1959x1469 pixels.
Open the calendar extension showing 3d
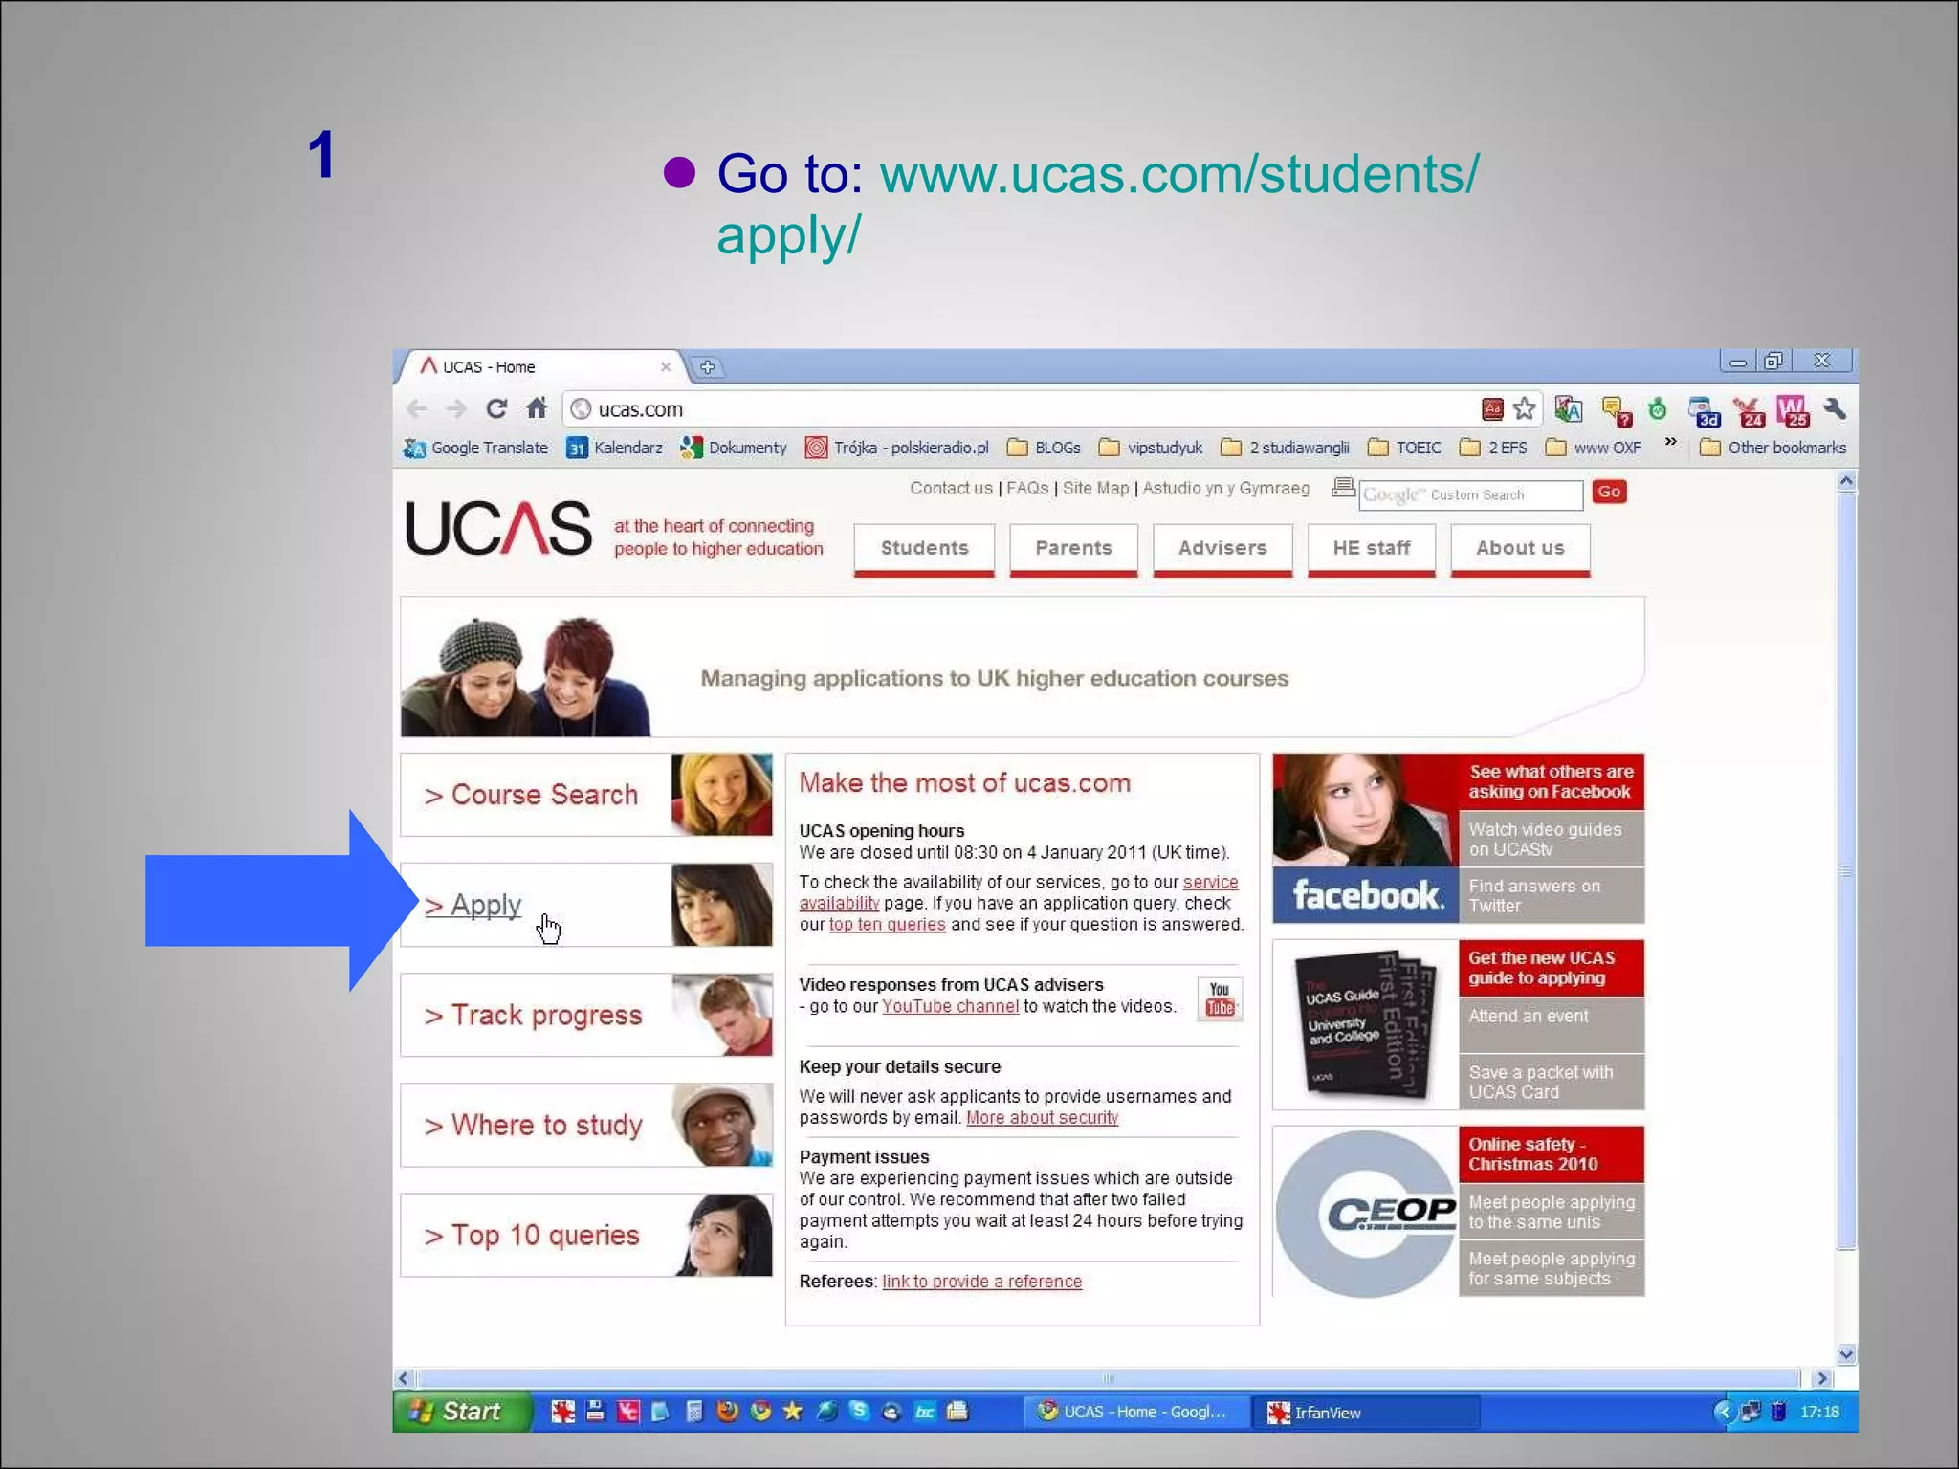tap(1704, 411)
